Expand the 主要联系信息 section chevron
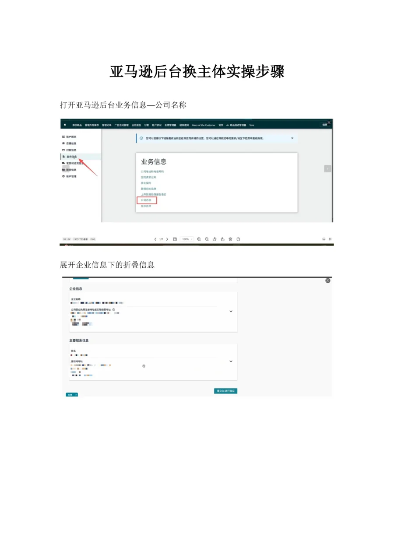This screenshot has height=557, width=394. click(x=231, y=361)
